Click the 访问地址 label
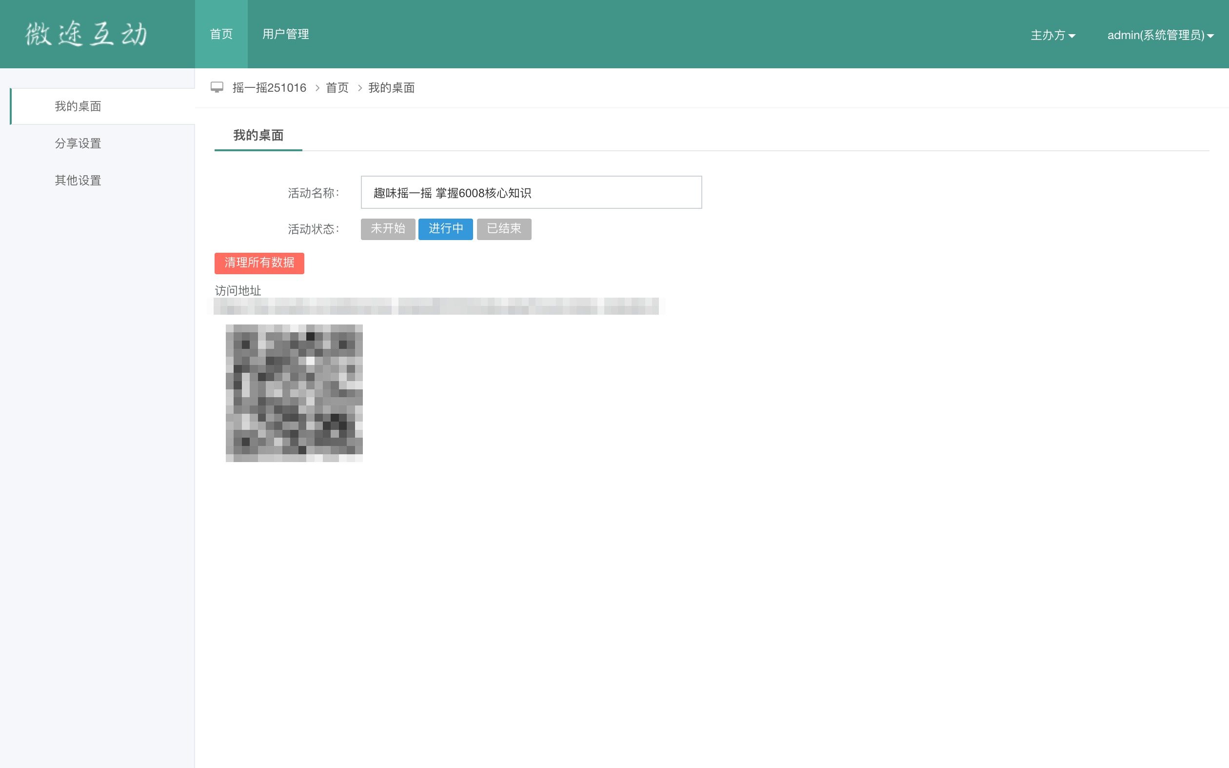 238,290
